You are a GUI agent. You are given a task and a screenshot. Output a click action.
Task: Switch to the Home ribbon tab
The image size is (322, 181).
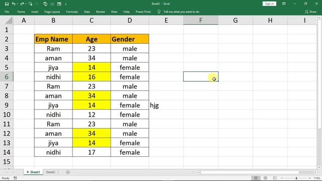(21, 12)
